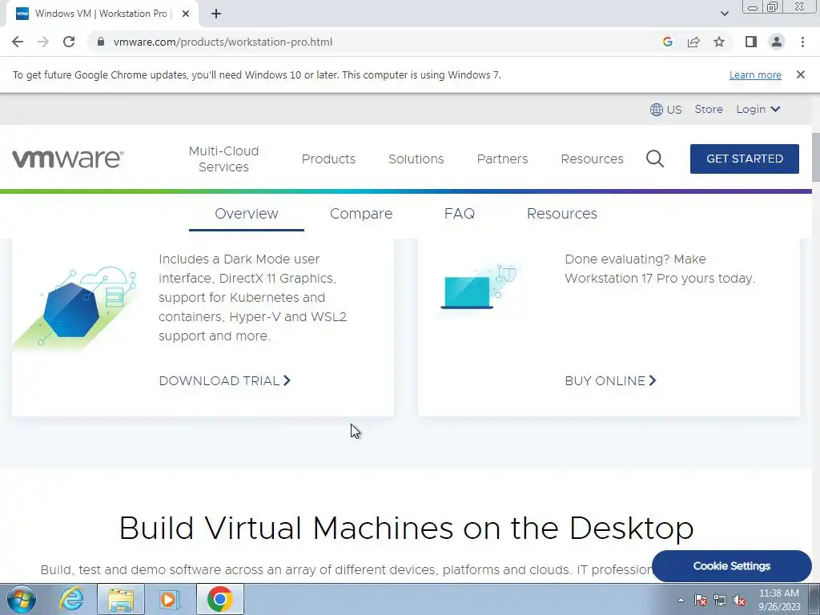Click the network tray icon

click(x=720, y=600)
